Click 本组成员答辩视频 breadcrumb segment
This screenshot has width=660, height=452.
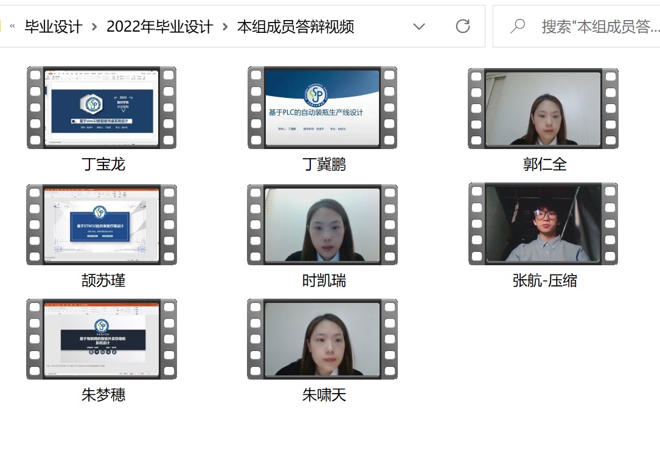296,27
